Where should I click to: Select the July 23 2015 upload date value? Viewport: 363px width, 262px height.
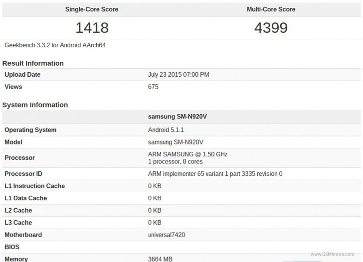pyautogui.click(x=179, y=75)
